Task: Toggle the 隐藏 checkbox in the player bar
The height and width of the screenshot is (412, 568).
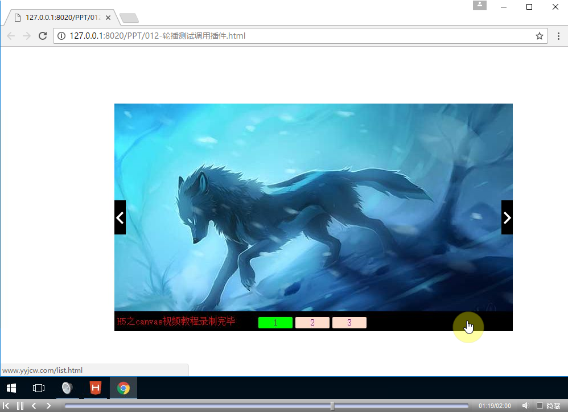Action: 540,406
